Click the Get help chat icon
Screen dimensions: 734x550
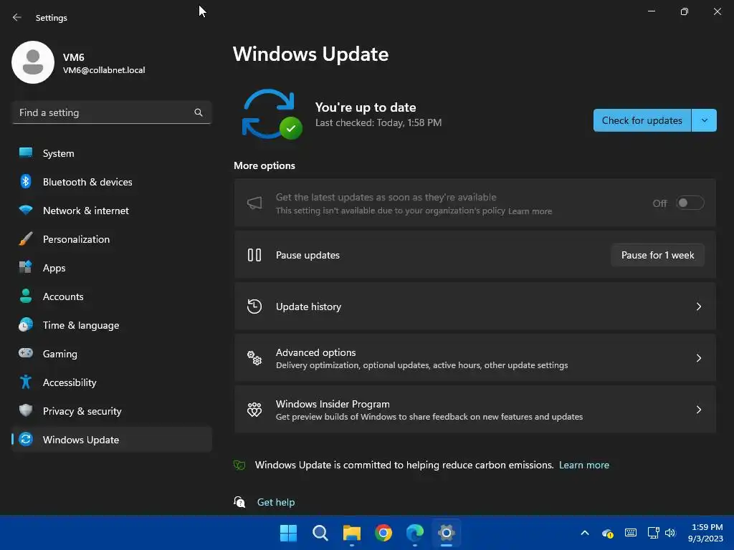[x=239, y=502]
